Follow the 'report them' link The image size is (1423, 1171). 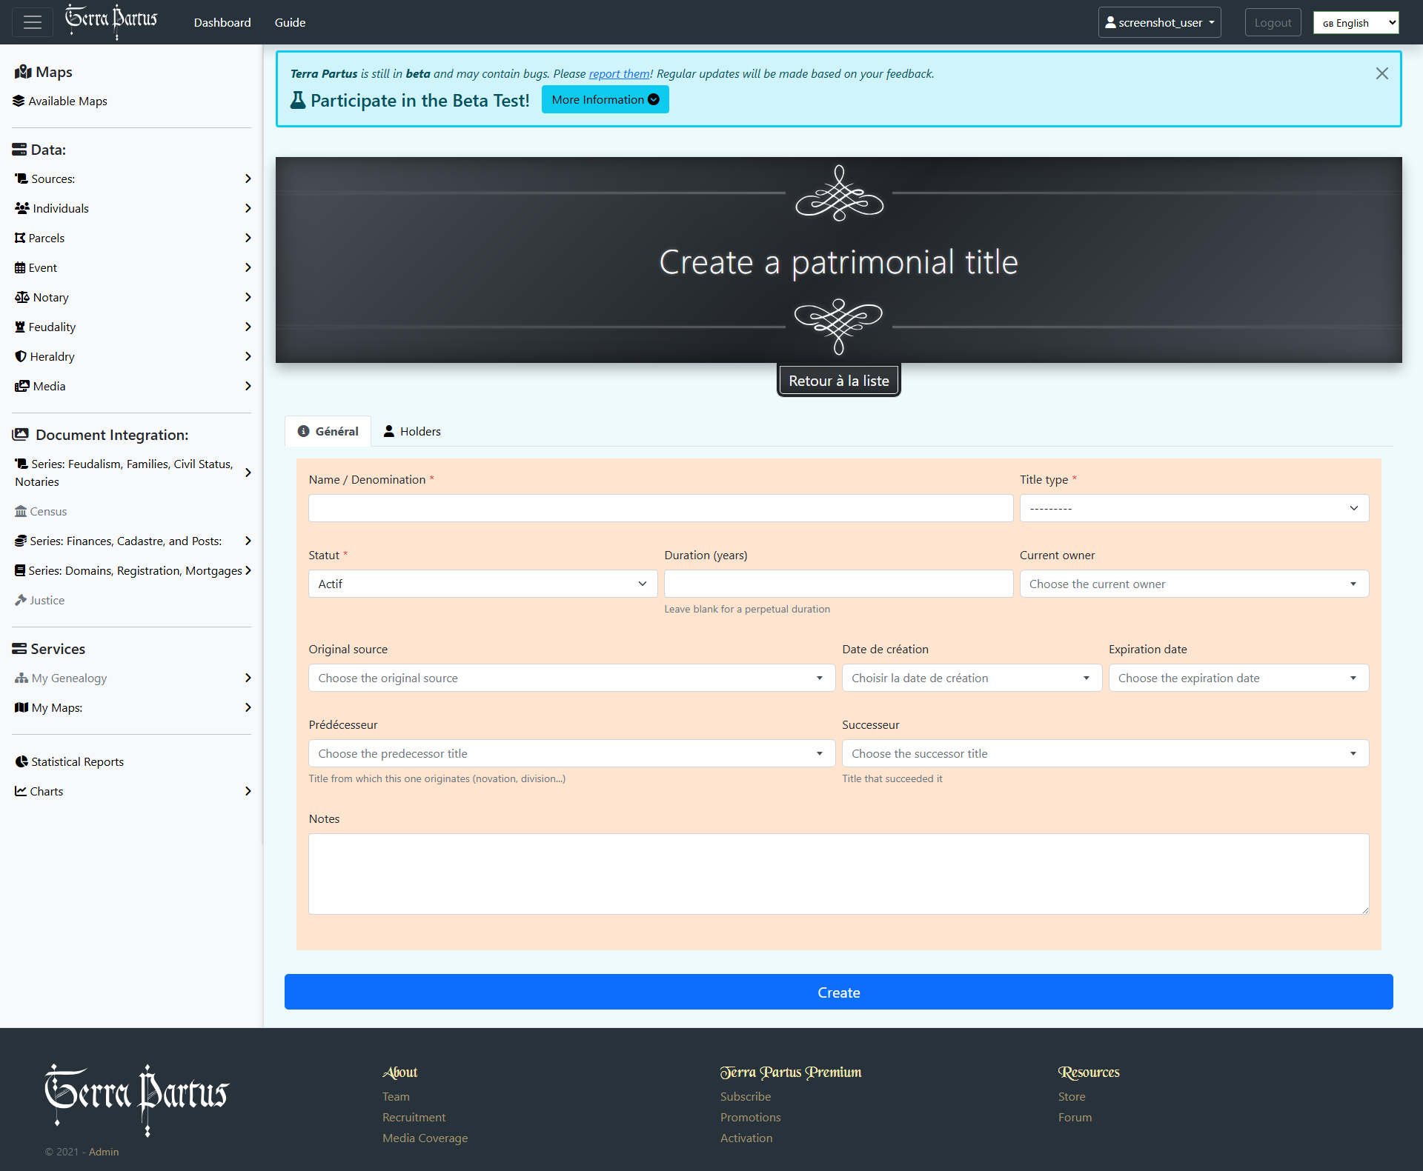tap(619, 73)
